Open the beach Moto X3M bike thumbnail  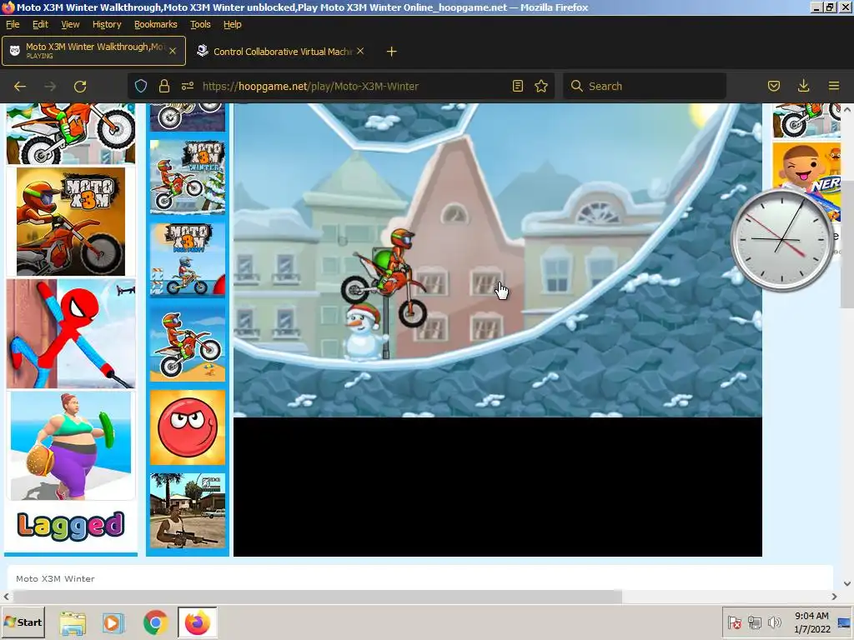(x=188, y=342)
